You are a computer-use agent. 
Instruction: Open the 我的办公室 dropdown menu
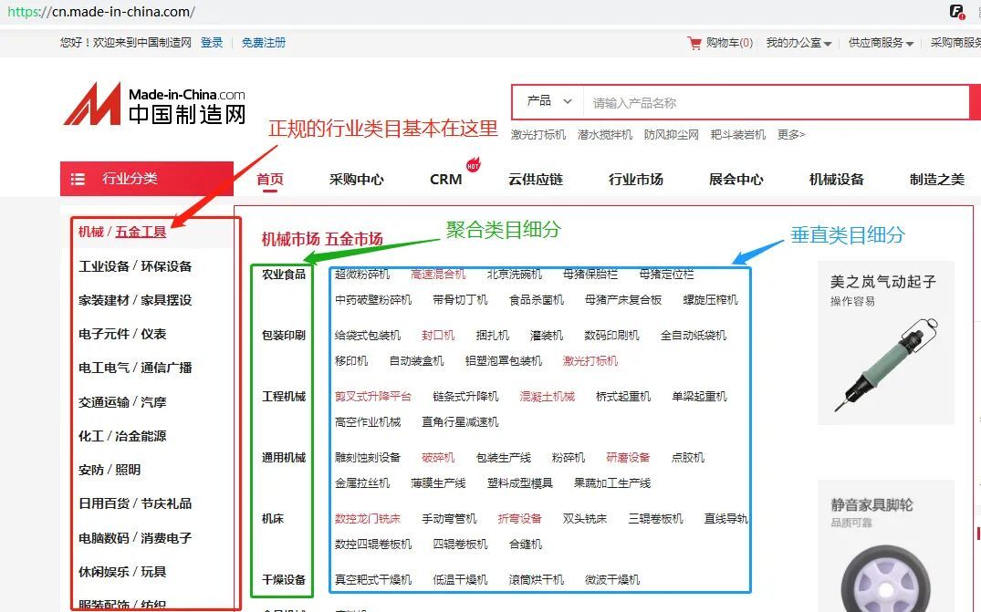point(798,43)
